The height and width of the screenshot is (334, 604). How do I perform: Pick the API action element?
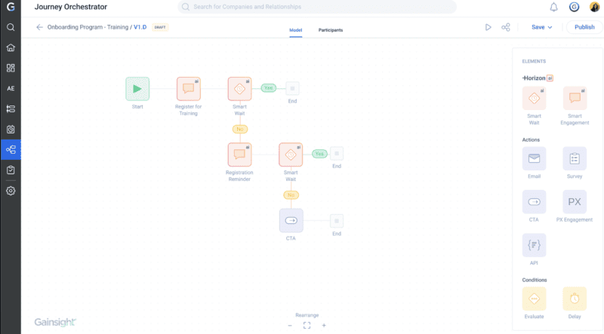point(534,245)
